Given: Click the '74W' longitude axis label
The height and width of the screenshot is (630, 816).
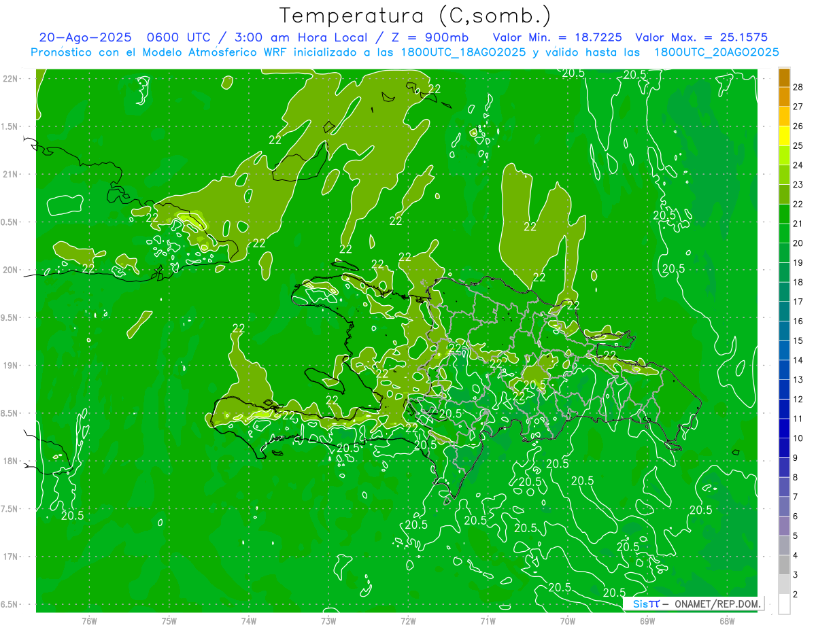Looking at the screenshot, I should click(x=249, y=620).
